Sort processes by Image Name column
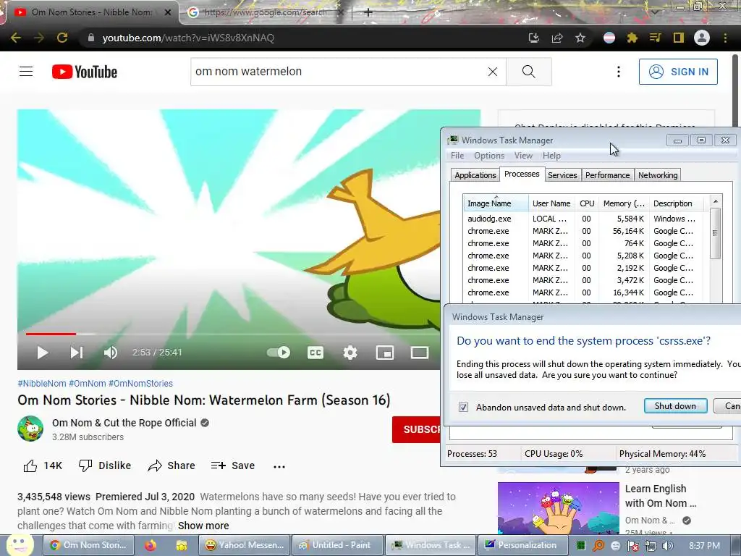741x556 pixels. 496,203
